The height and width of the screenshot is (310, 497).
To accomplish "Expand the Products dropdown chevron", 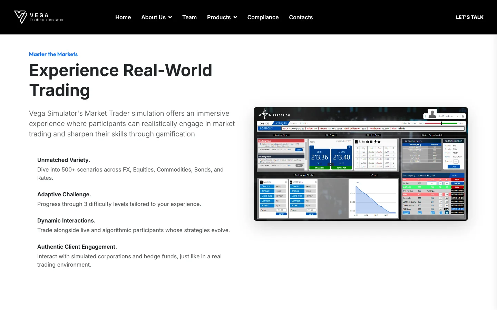I will pyautogui.click(x=235, y=17).
